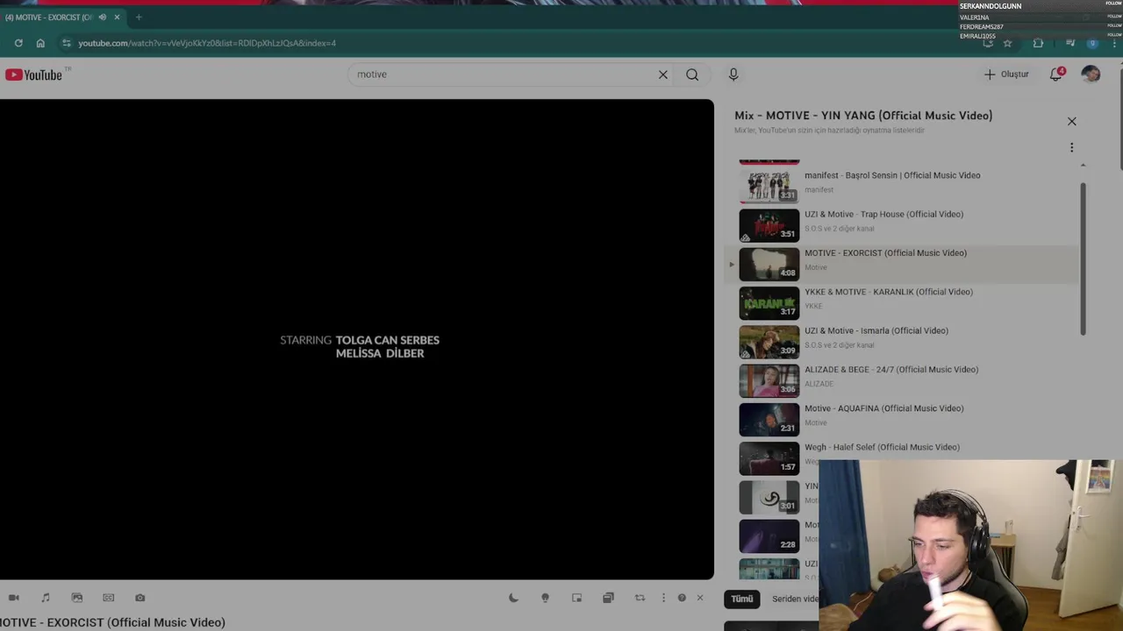Open a new browser tab
The image size is (1123, 631).
pyautogui.click(x=139, y=17)
